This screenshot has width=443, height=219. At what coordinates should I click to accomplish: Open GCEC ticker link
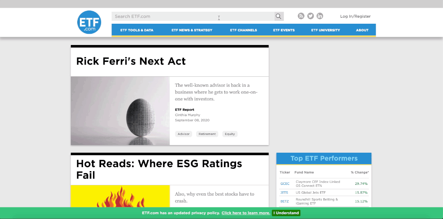coord(285,184)
